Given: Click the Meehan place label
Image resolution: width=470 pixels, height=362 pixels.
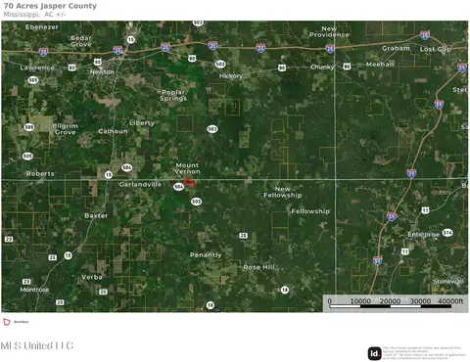Looking at the screenshot, I should [x=380, y=65].
